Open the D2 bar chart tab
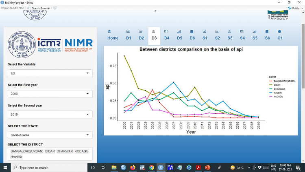The image size is (305, 172). click(141, 35)
